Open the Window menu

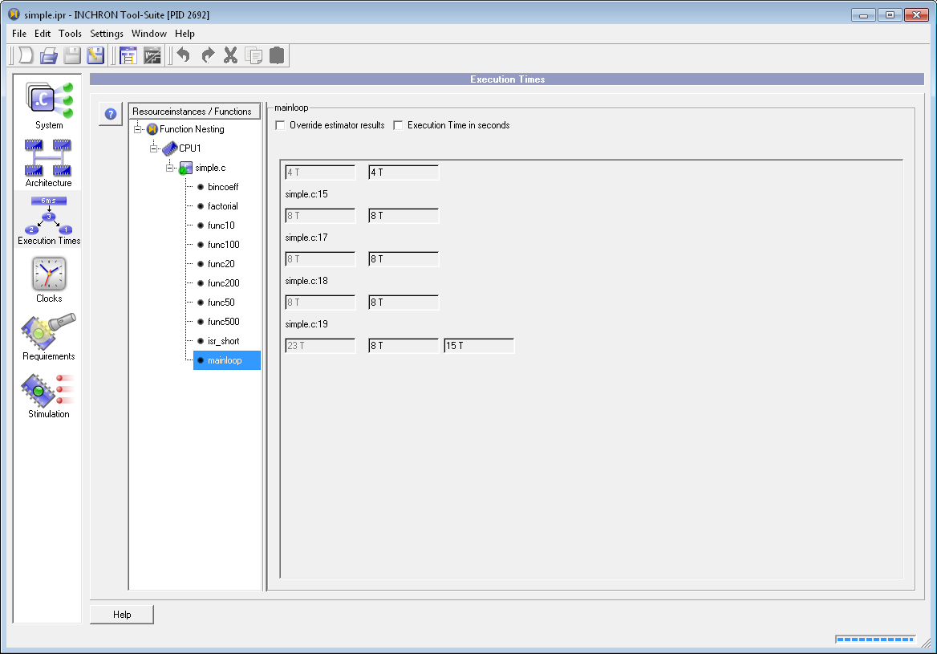(x=148, y=34)
